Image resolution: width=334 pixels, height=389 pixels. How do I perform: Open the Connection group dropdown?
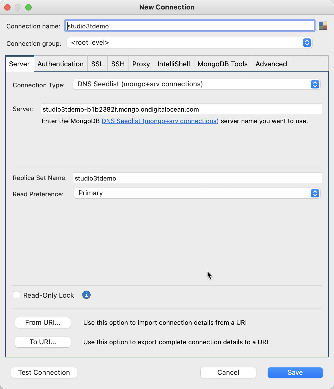point(307,43)
